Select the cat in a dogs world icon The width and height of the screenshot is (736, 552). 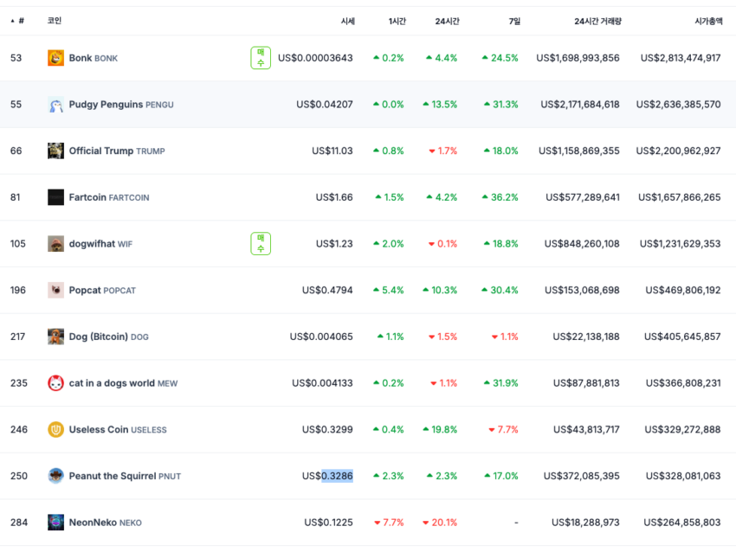55,383
